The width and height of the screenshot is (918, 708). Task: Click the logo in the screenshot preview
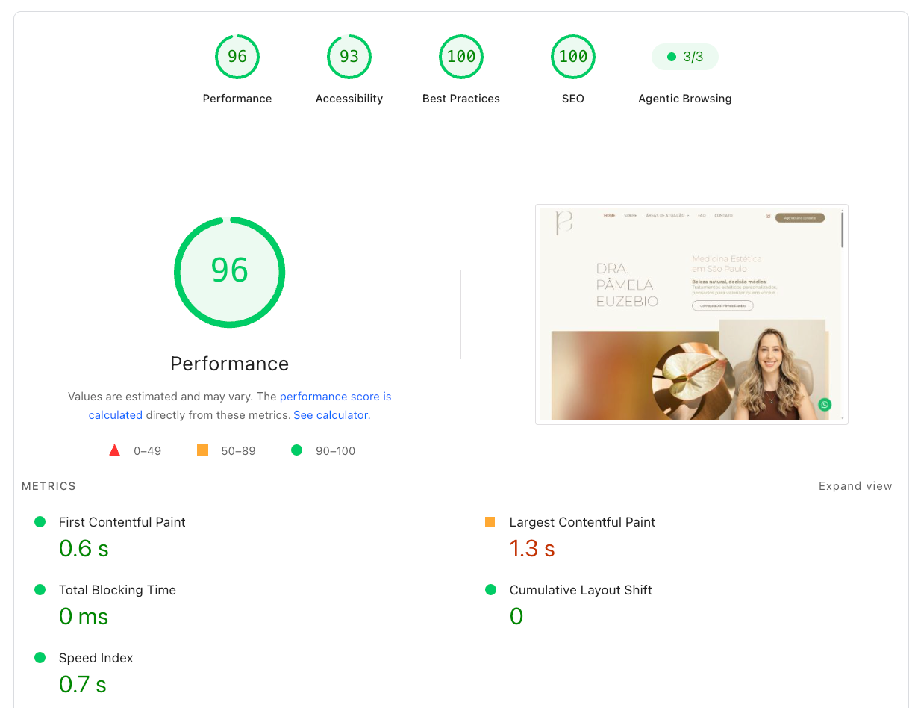[565, 223]
